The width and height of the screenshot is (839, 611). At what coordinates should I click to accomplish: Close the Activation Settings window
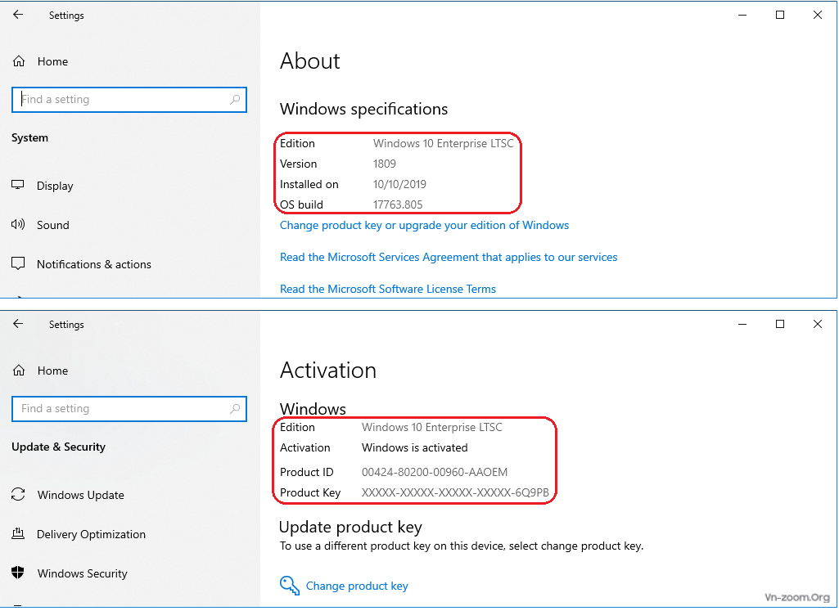(818, 324)
